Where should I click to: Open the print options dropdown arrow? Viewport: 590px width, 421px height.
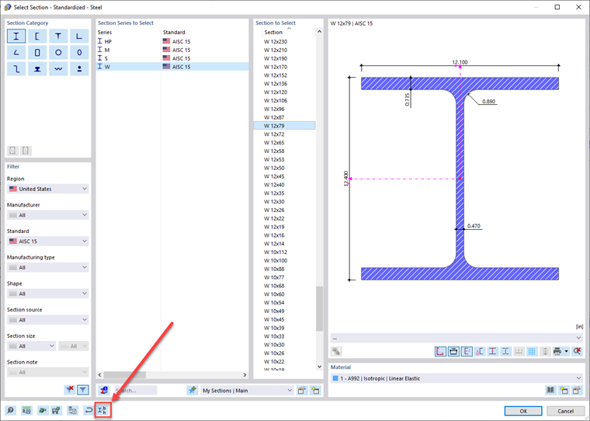coord(566,351)
